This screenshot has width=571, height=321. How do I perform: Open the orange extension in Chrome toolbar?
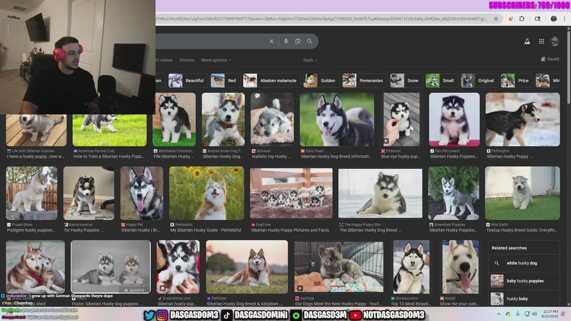(511, 19)
